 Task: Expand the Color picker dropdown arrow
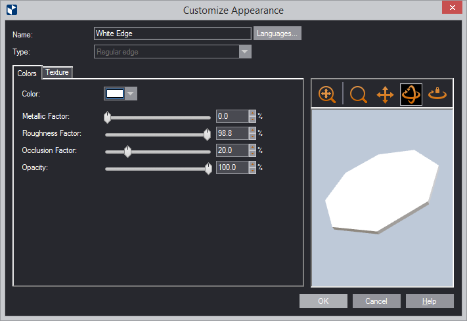[x=131, y=93]
